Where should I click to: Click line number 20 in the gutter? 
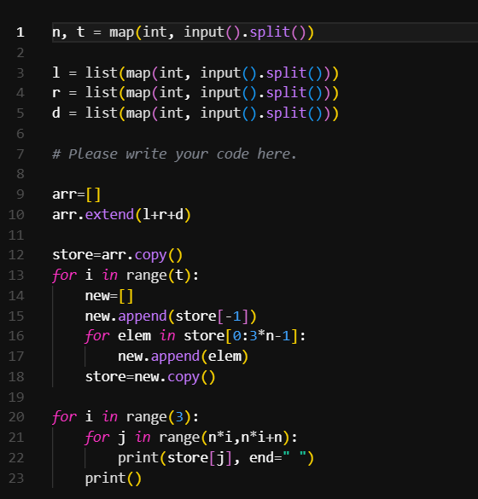(x=16, y=417)
